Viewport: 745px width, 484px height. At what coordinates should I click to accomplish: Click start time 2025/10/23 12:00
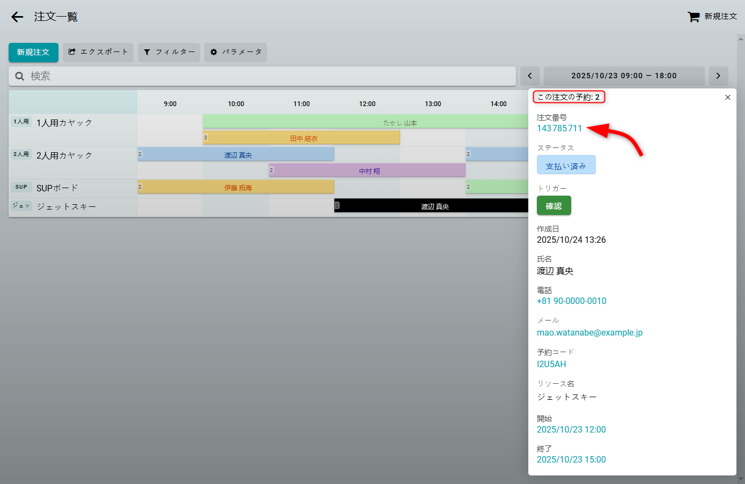pos(571,429)
